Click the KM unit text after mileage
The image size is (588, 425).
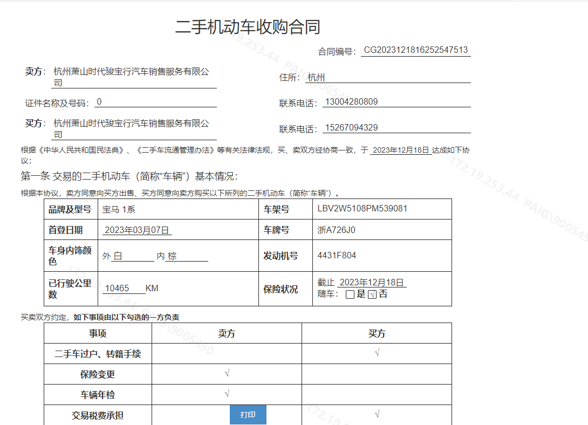[x=152, y=288]
